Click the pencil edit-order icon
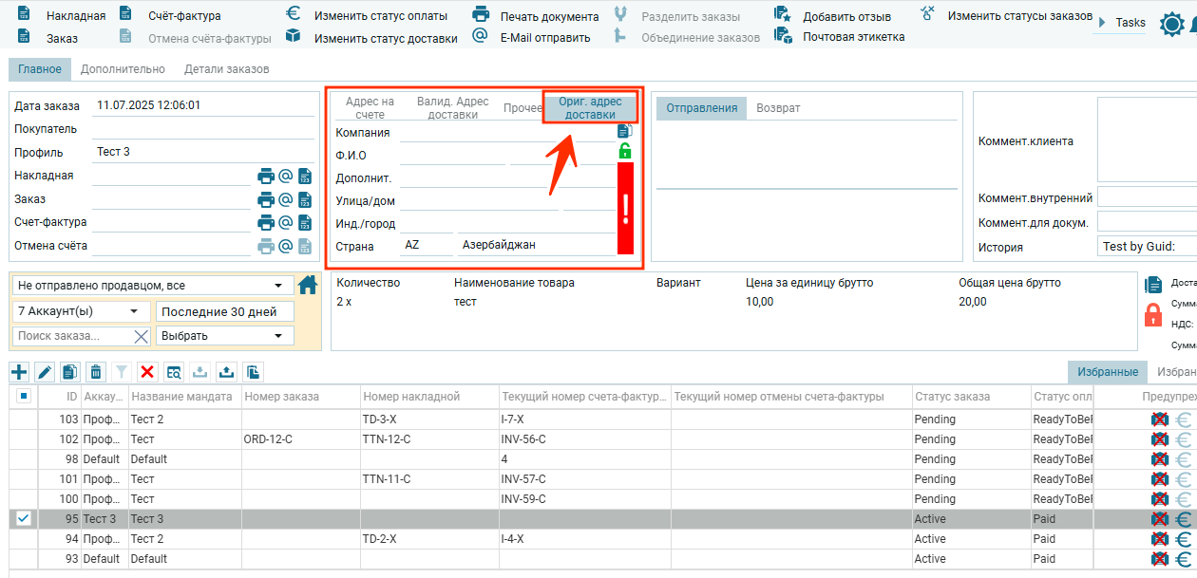The height and width of the screenshot is (578, 1197). (x=45, y=372)
